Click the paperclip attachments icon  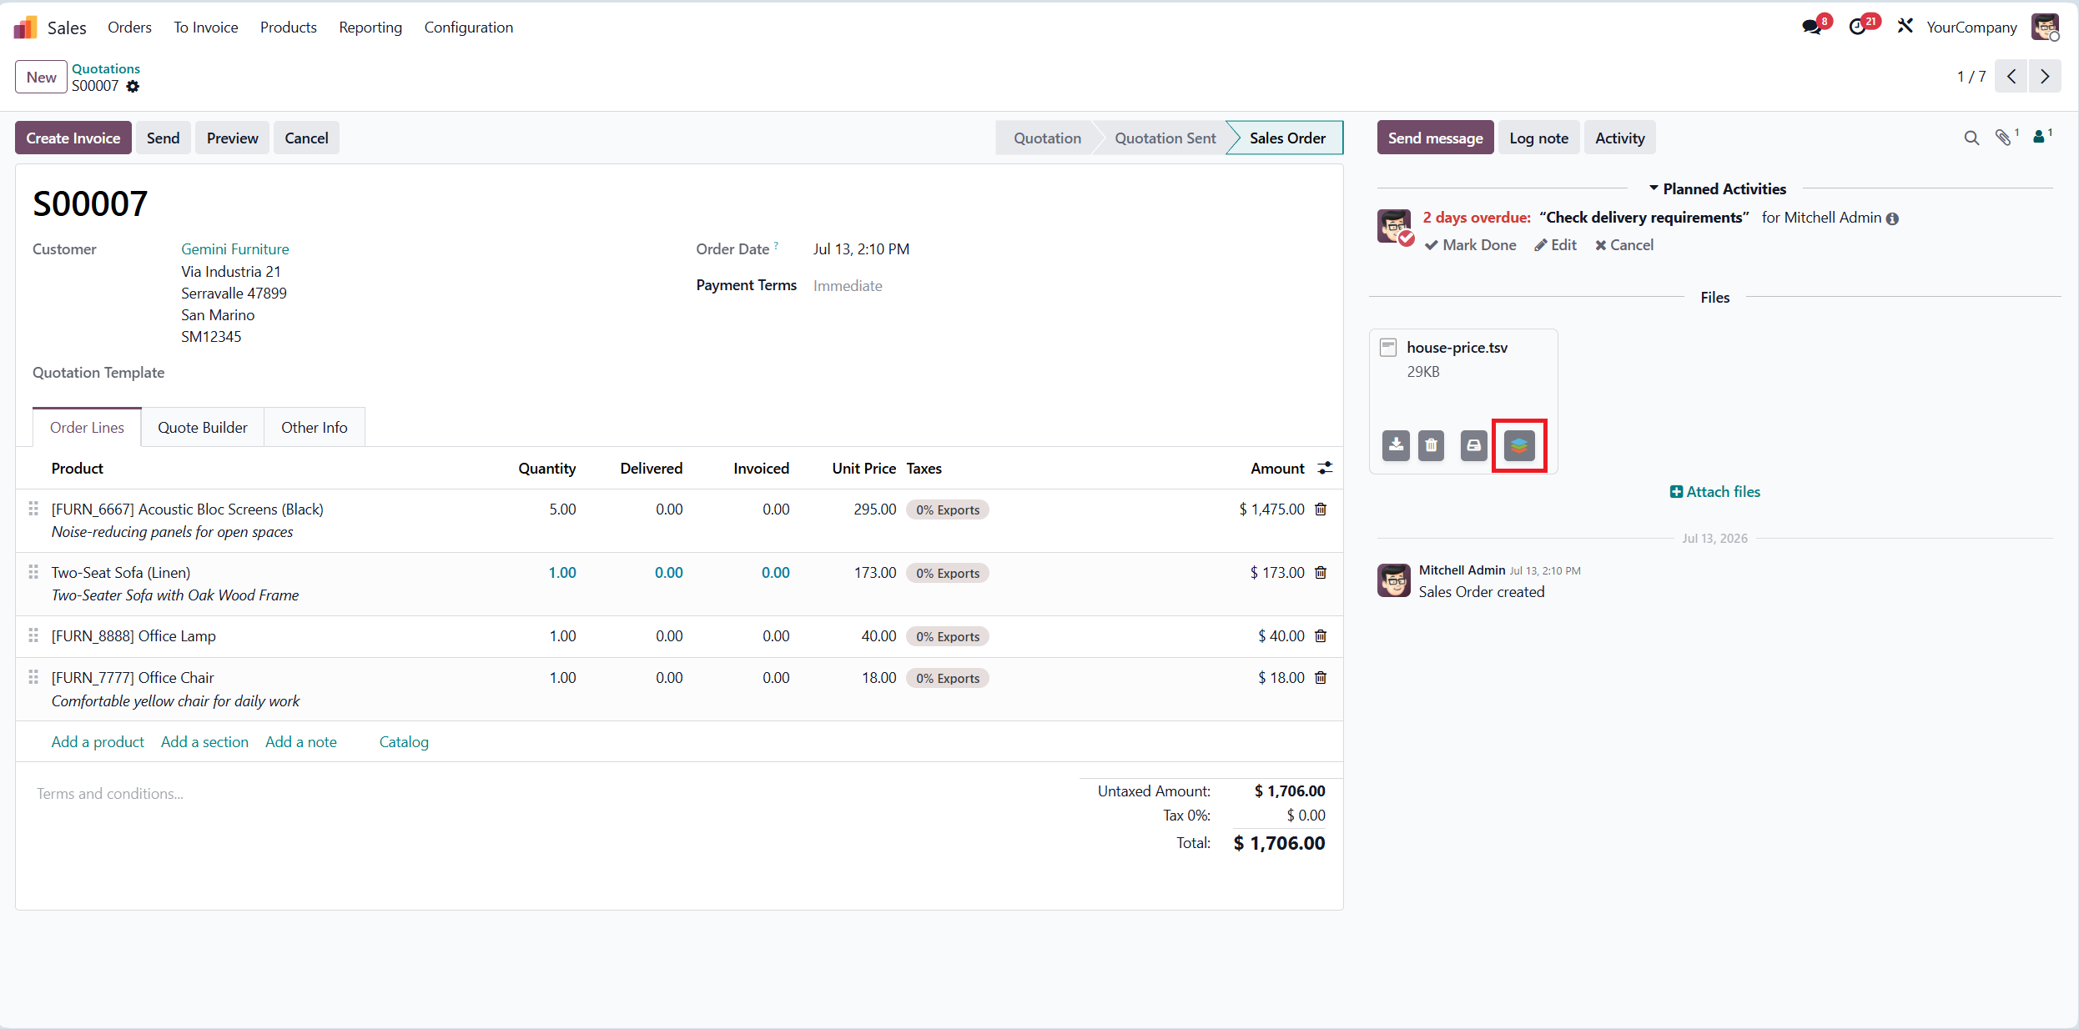[x=2005, y=138]
